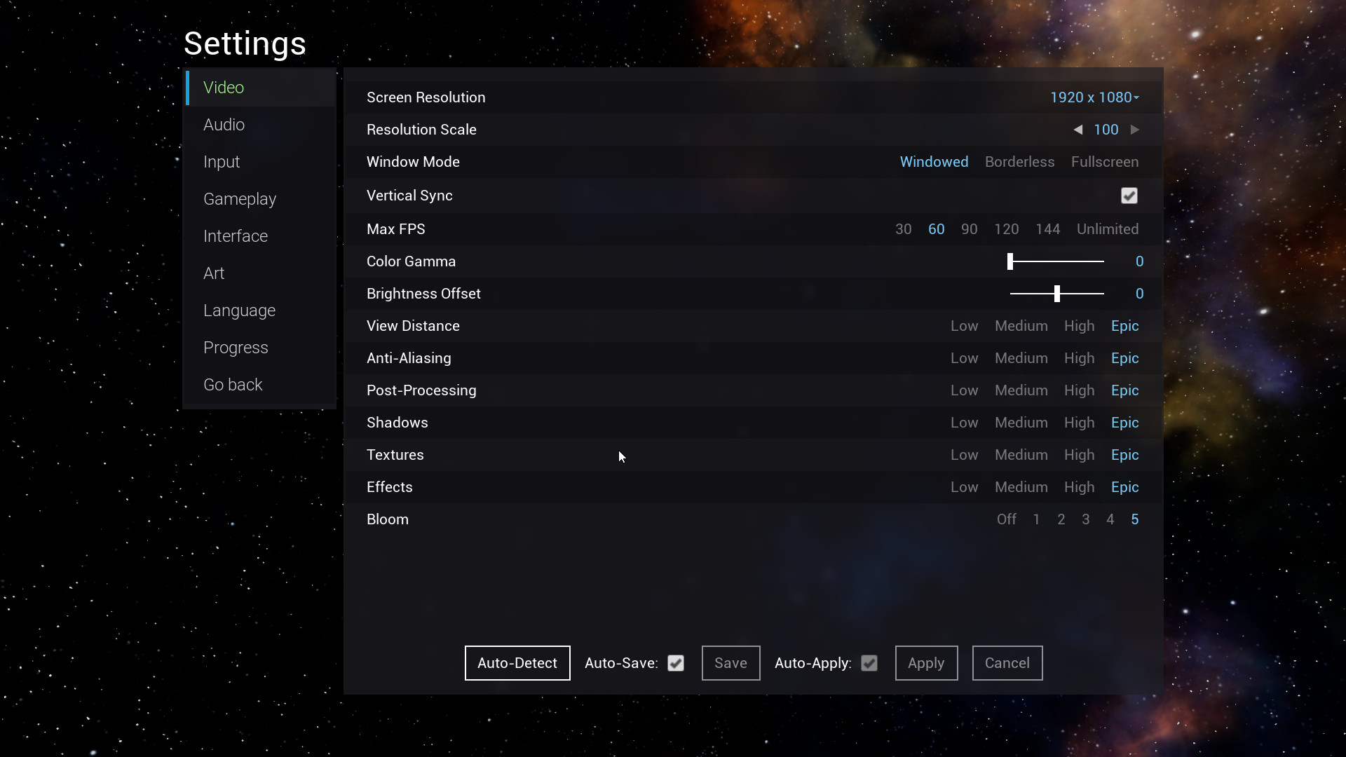The image size is (1346, 757).
Task: Increase resolution scale with right arrow
Action: 1135,130
